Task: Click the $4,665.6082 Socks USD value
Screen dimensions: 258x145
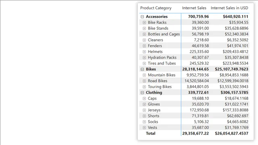Action: (237, 122)
